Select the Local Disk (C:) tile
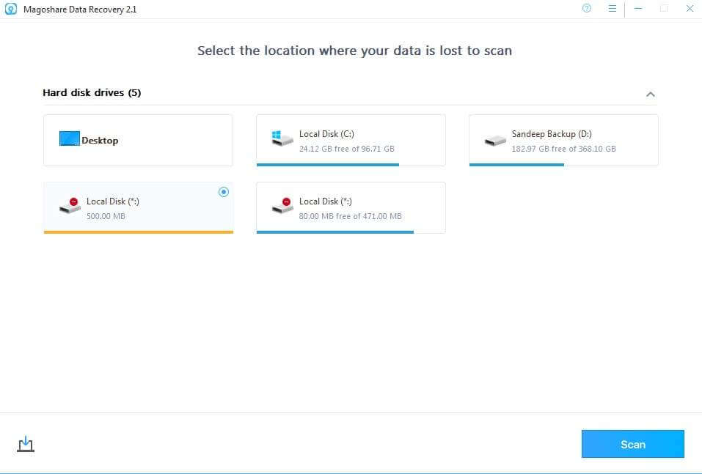This screenshot has width=702, height=474. click(x=351, y=140)
